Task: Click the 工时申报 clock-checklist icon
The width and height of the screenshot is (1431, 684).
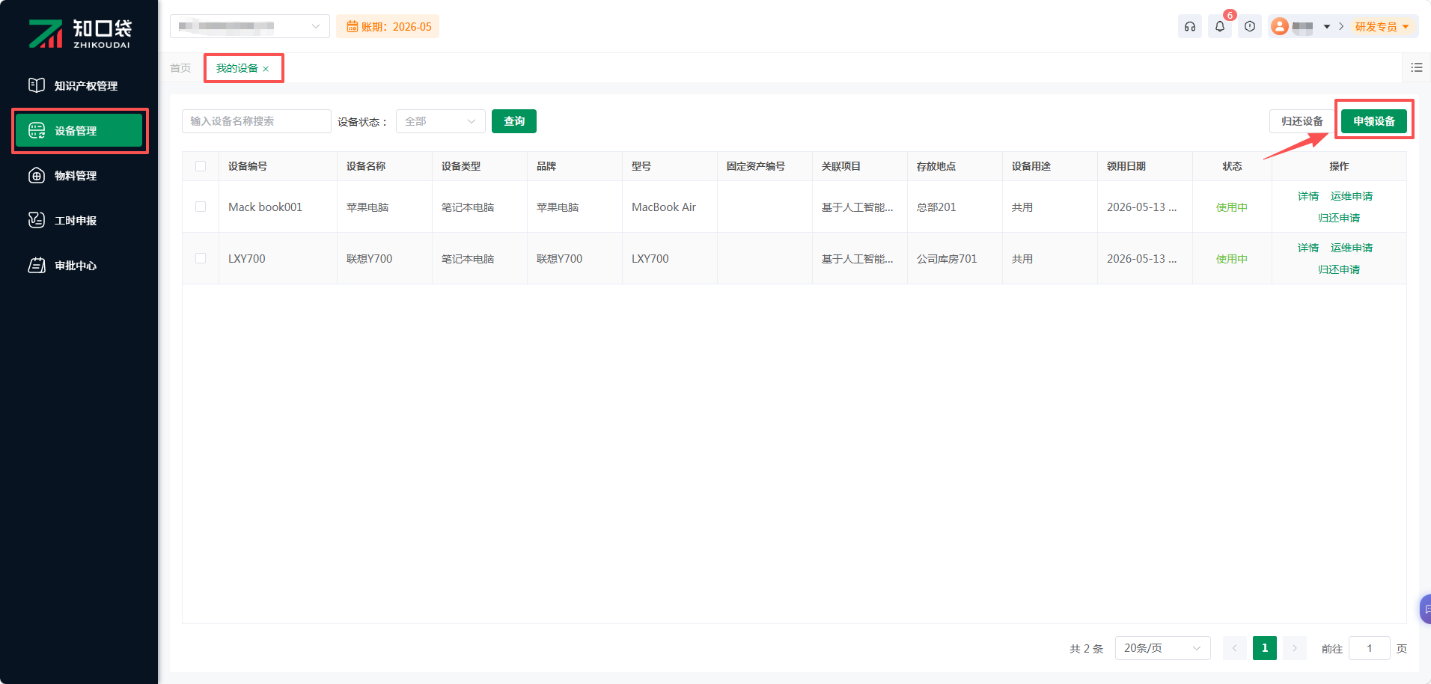Action: tap(37, 220)
